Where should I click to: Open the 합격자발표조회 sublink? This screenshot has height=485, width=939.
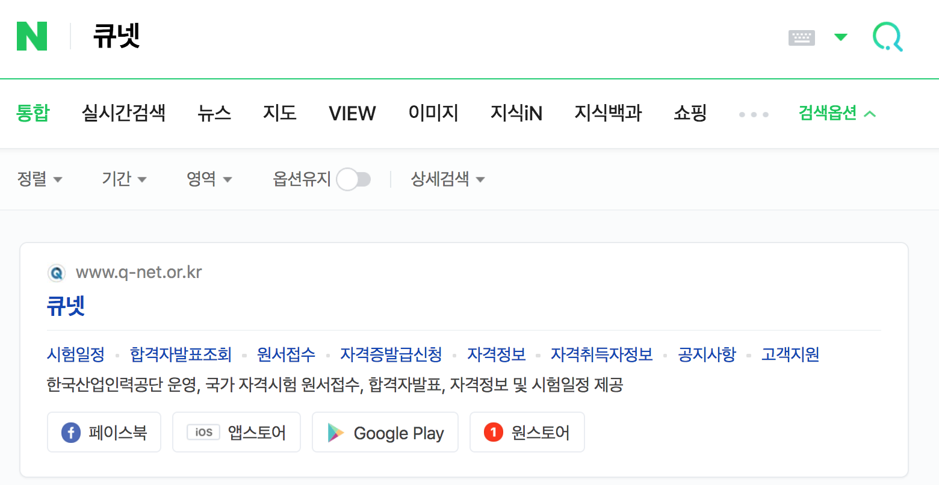pos(181,354)
